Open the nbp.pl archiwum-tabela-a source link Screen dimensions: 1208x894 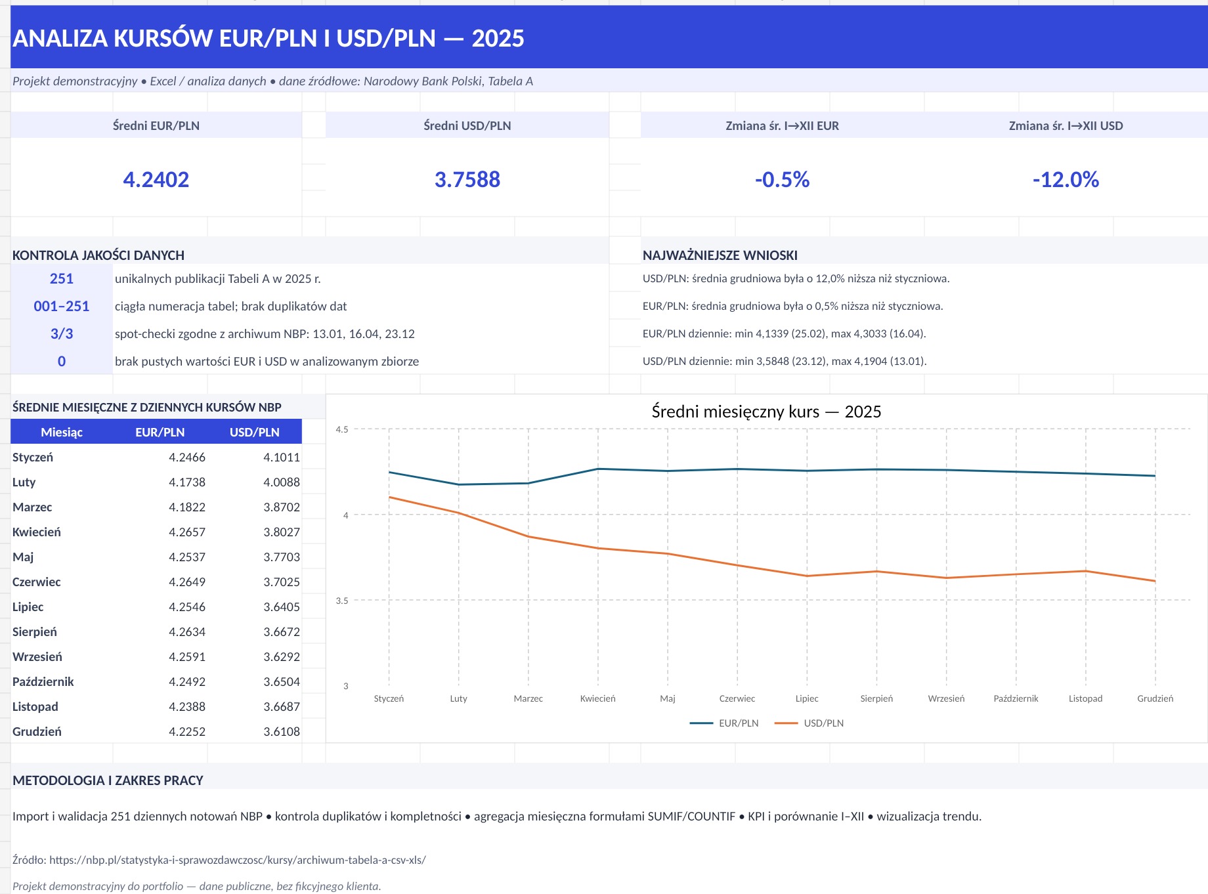(x=238, y=860)
